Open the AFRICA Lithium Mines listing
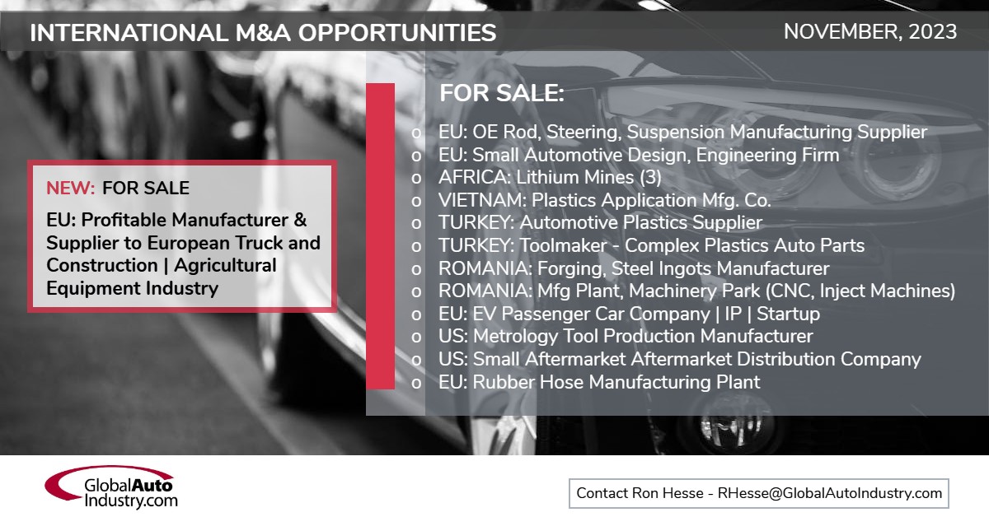The height and width of the screenshot is (517, 989). (x=550, y=177)
